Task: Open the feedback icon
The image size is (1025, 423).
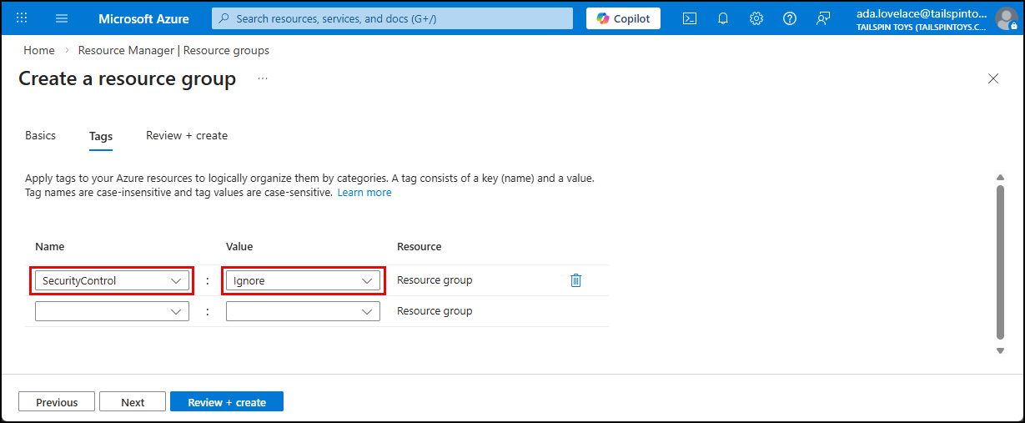Action: (823, 18)
